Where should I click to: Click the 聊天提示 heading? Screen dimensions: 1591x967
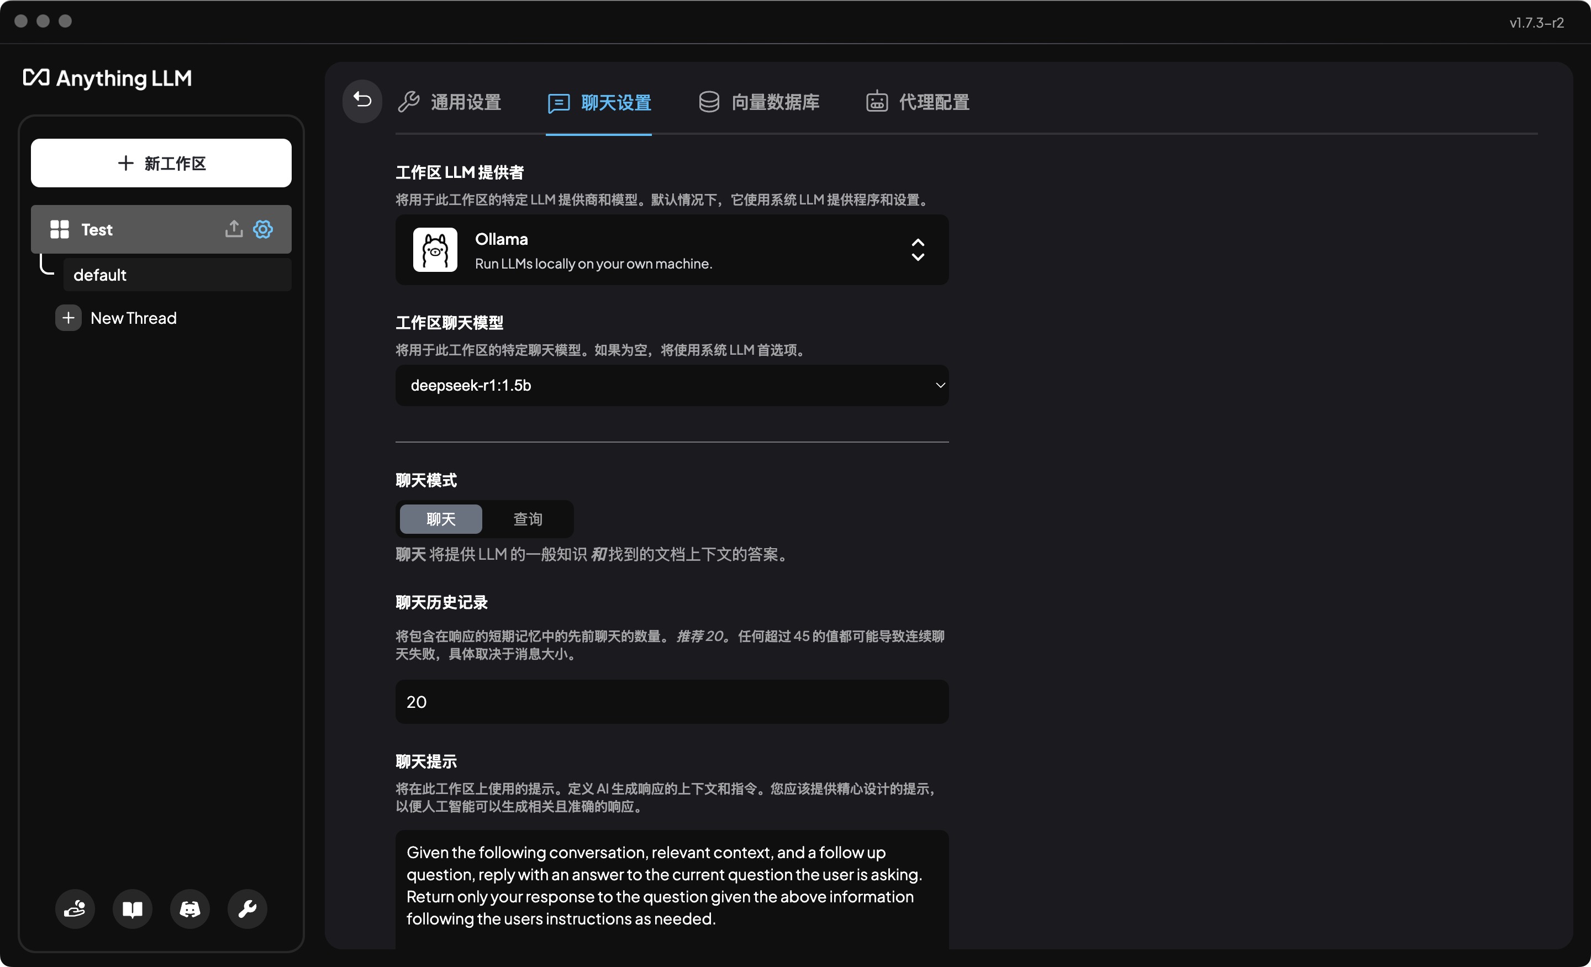click(426, 761)
